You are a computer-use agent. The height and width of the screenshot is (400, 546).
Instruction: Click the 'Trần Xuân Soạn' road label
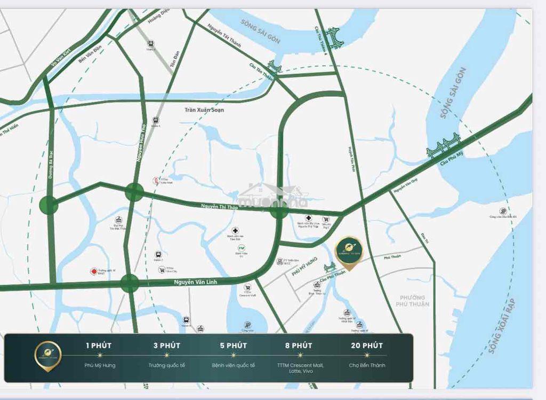[x=204, y=110]
